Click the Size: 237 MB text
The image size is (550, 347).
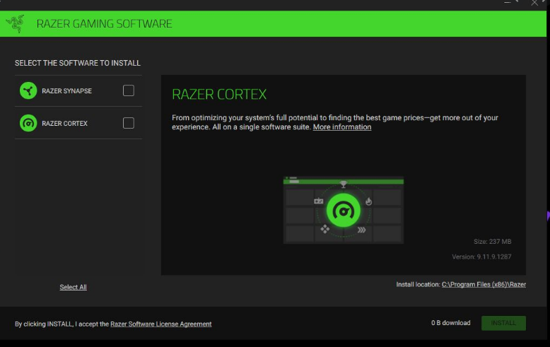point(493,242)
